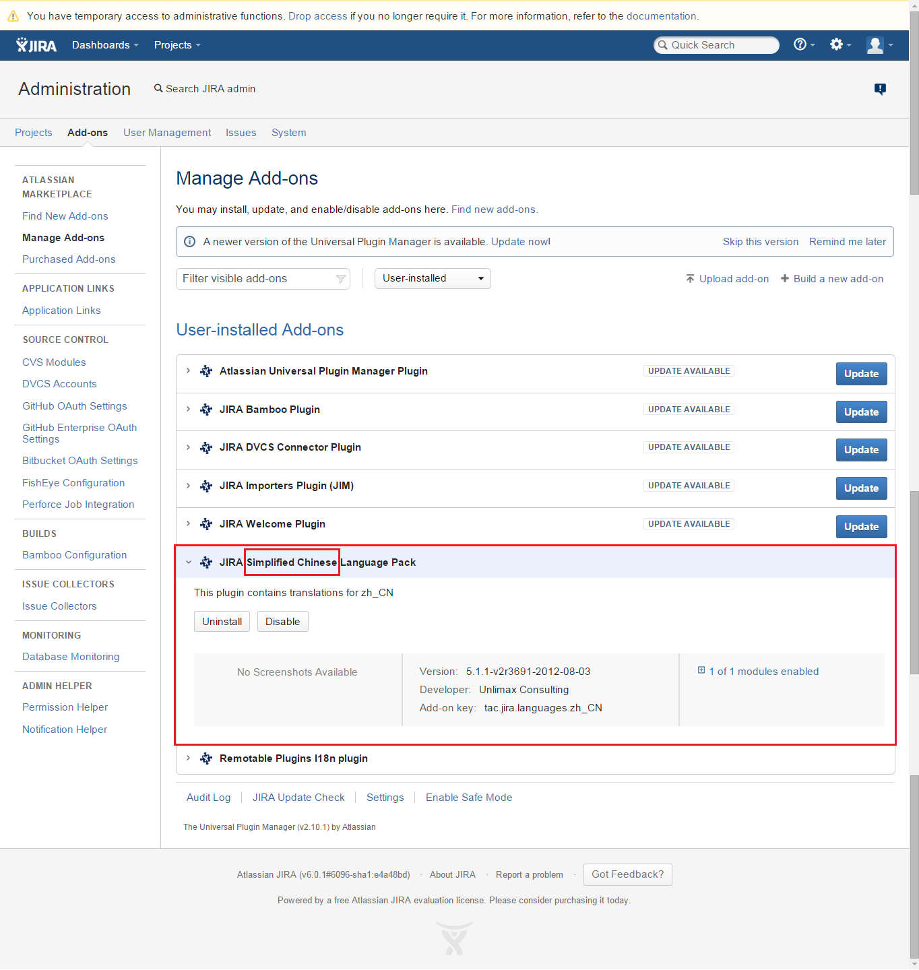This screenshot has height=970, width=919.
Task: Expand the JIRA Importers Plugin (JIM) row
Action: [188, 486]
